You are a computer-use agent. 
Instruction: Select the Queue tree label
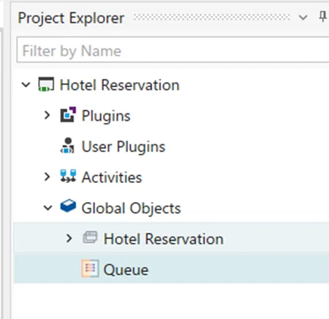pos(126,270)
